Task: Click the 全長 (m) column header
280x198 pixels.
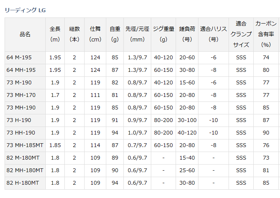Action: click(x=55, y=35)
